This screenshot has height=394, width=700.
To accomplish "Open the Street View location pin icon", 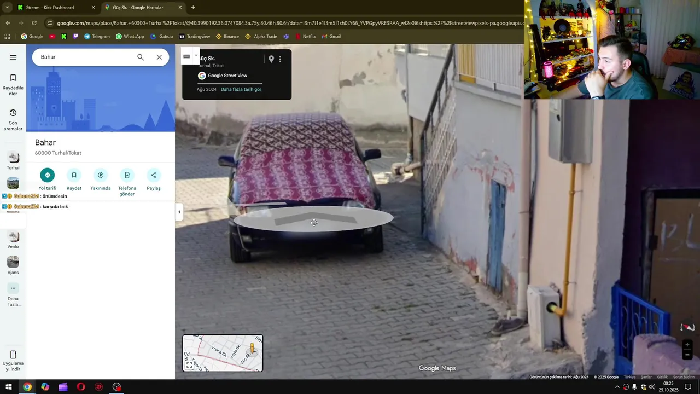I will coord(271,59).
